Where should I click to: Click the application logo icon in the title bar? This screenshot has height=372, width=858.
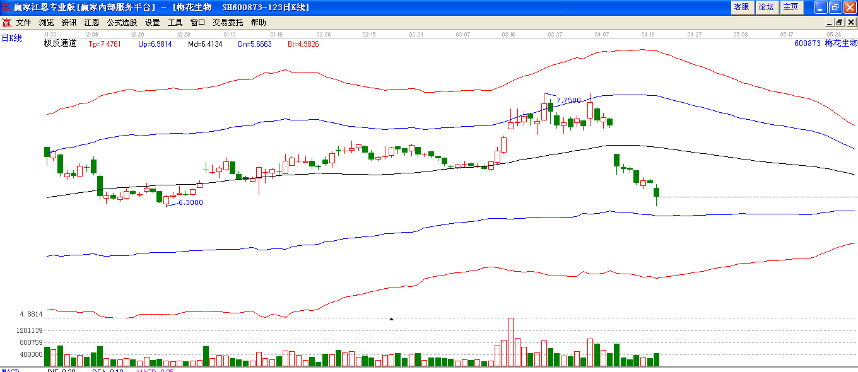[x=6, y=7]
